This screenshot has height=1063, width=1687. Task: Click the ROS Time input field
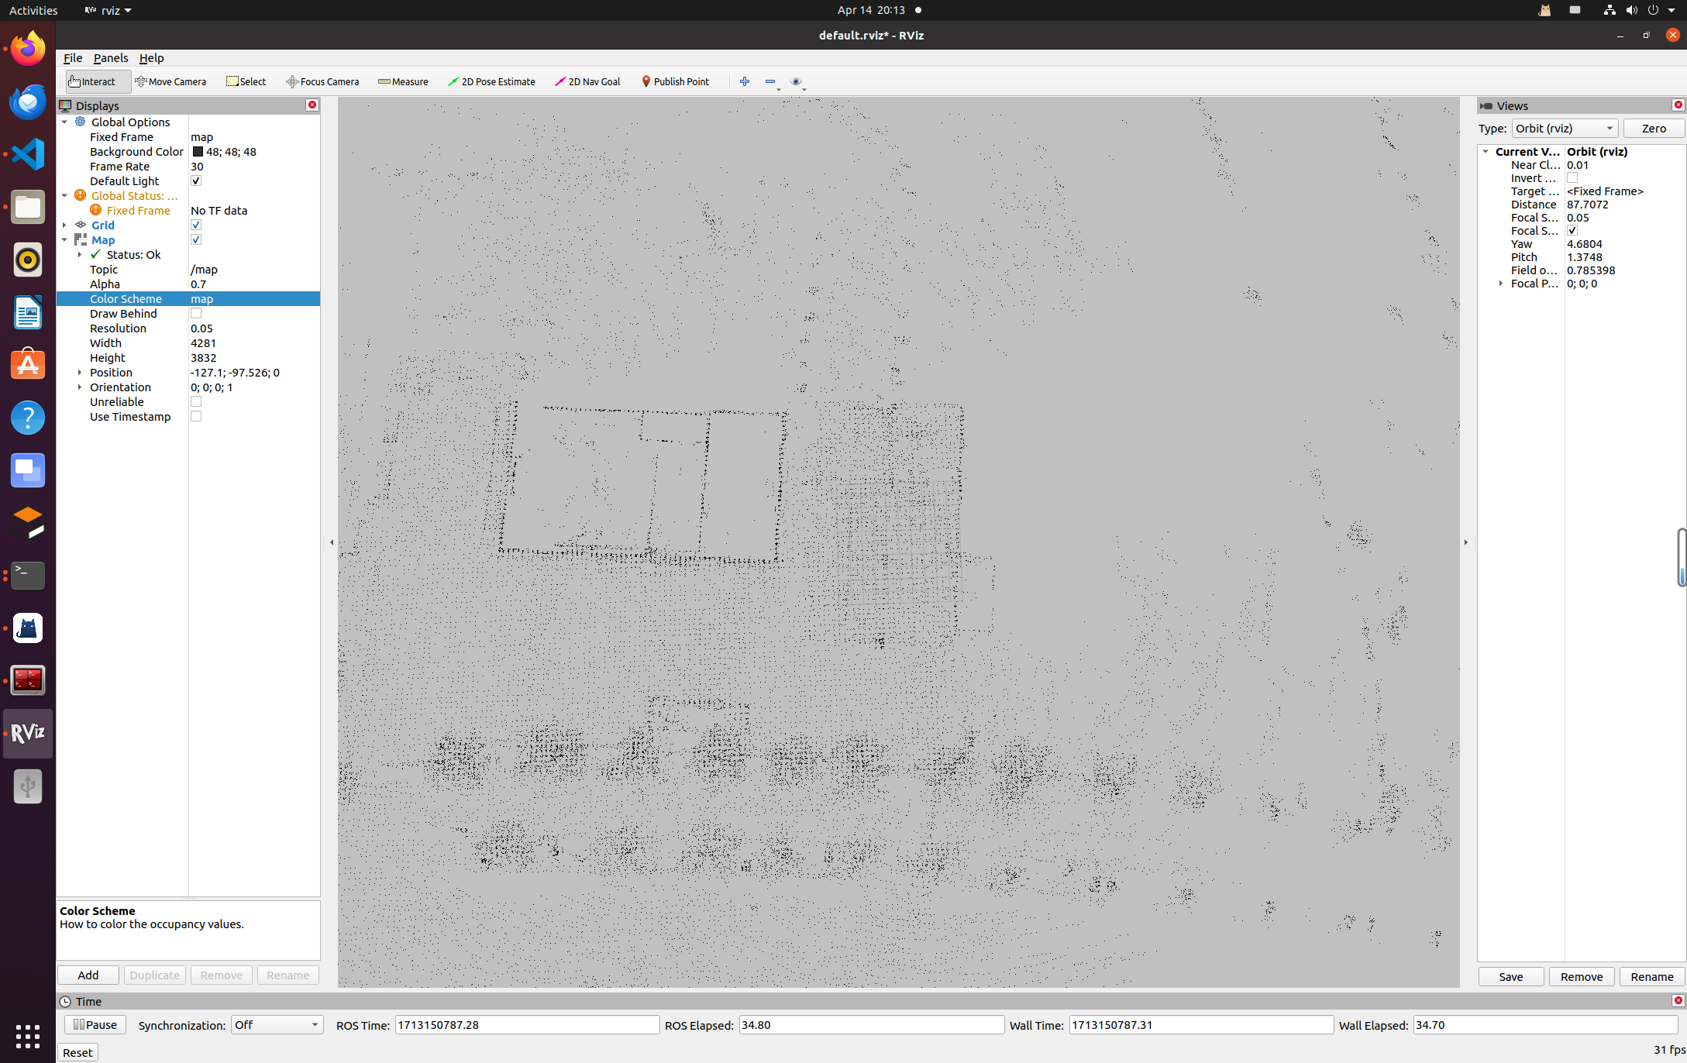527,1025
